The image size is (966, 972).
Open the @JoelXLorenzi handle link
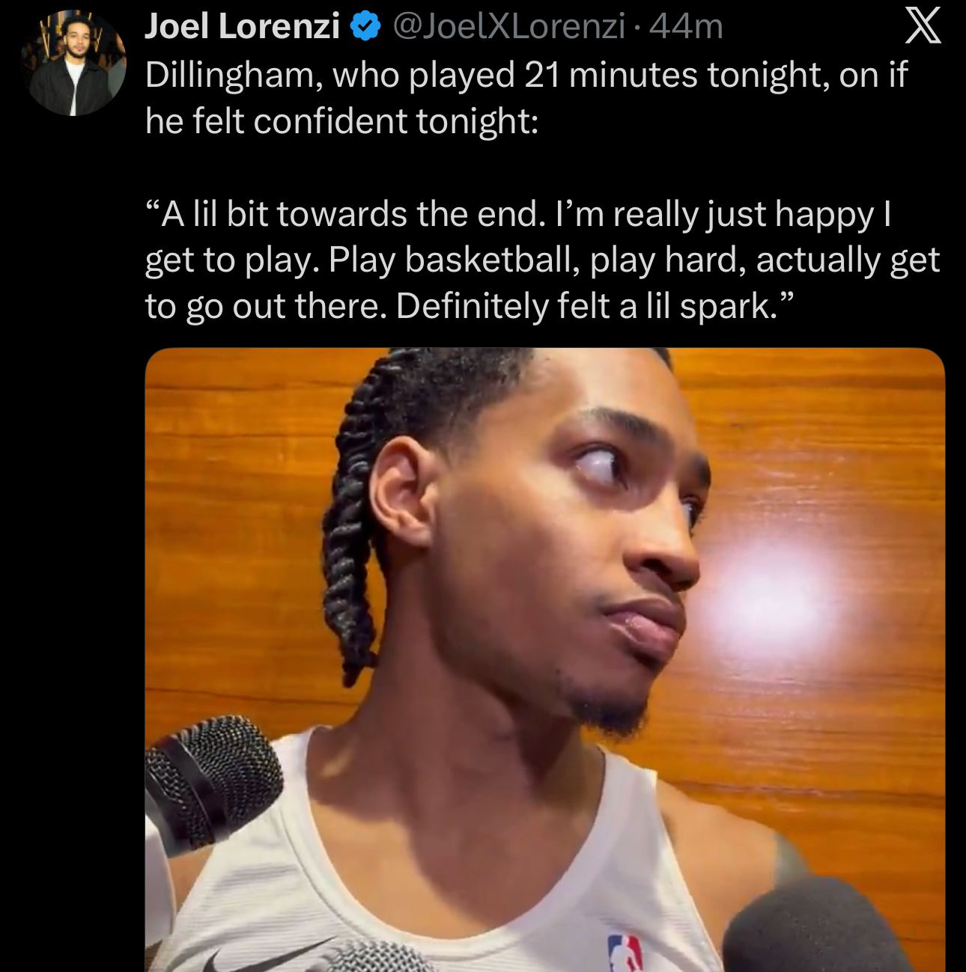point(508,28)
